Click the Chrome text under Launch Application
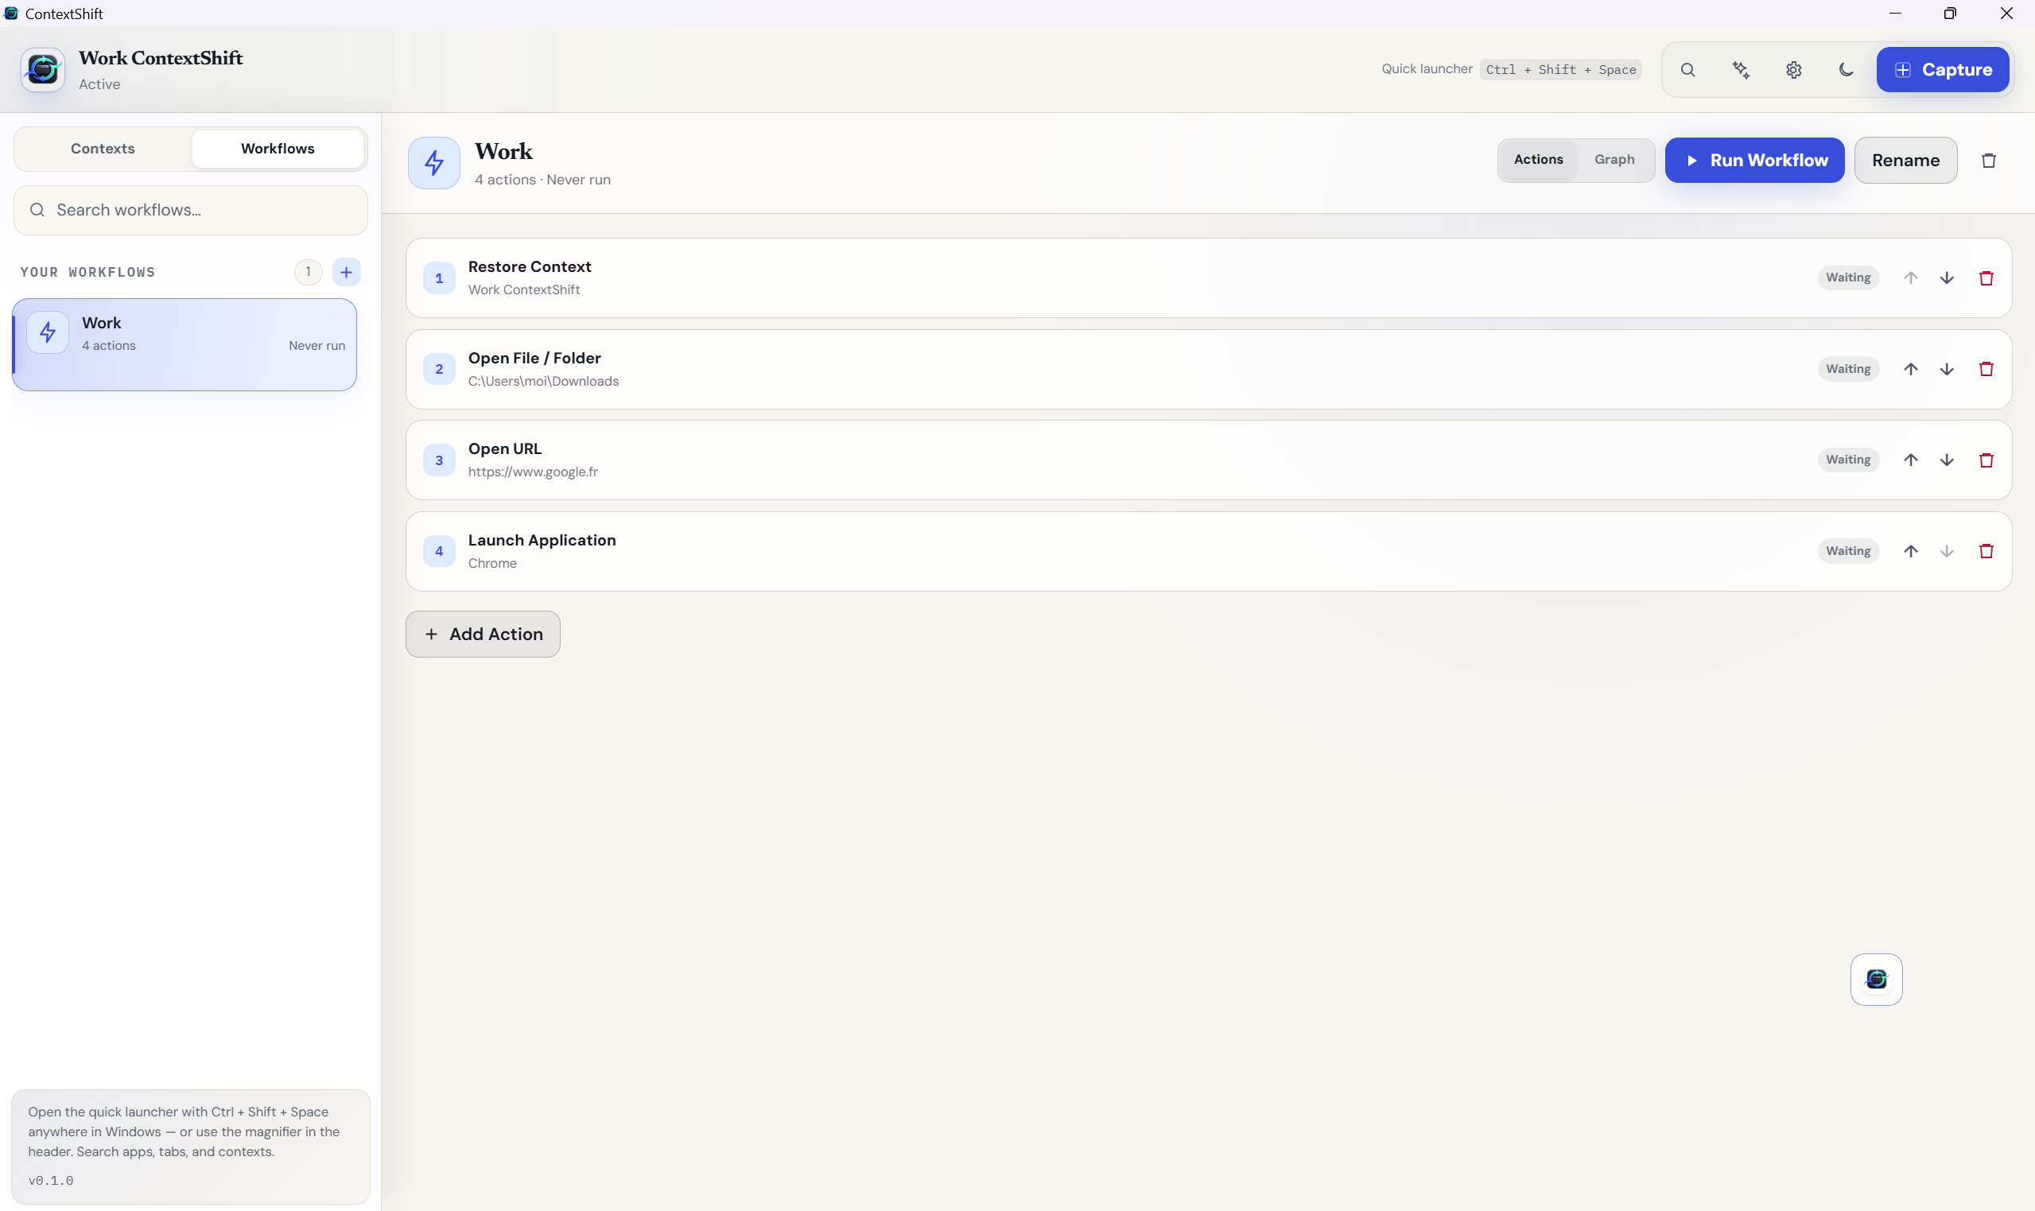This screenshot has height=1211, width=2035. click(492, 563)
